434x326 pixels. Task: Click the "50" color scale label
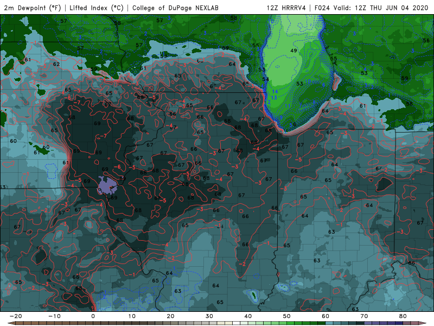pos(287,316)
